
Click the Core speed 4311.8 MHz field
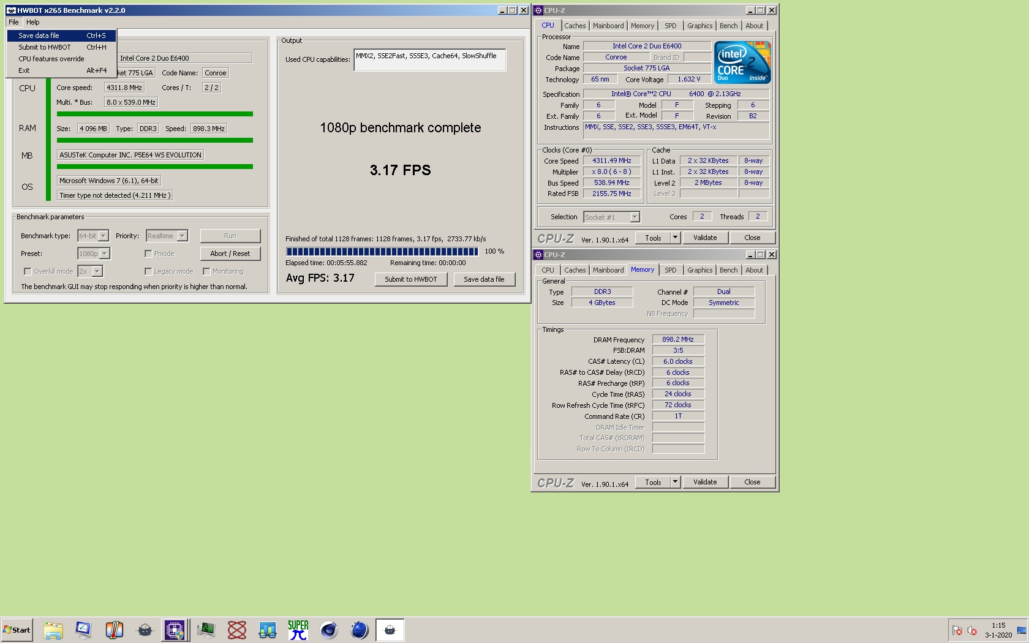(124, 88)
